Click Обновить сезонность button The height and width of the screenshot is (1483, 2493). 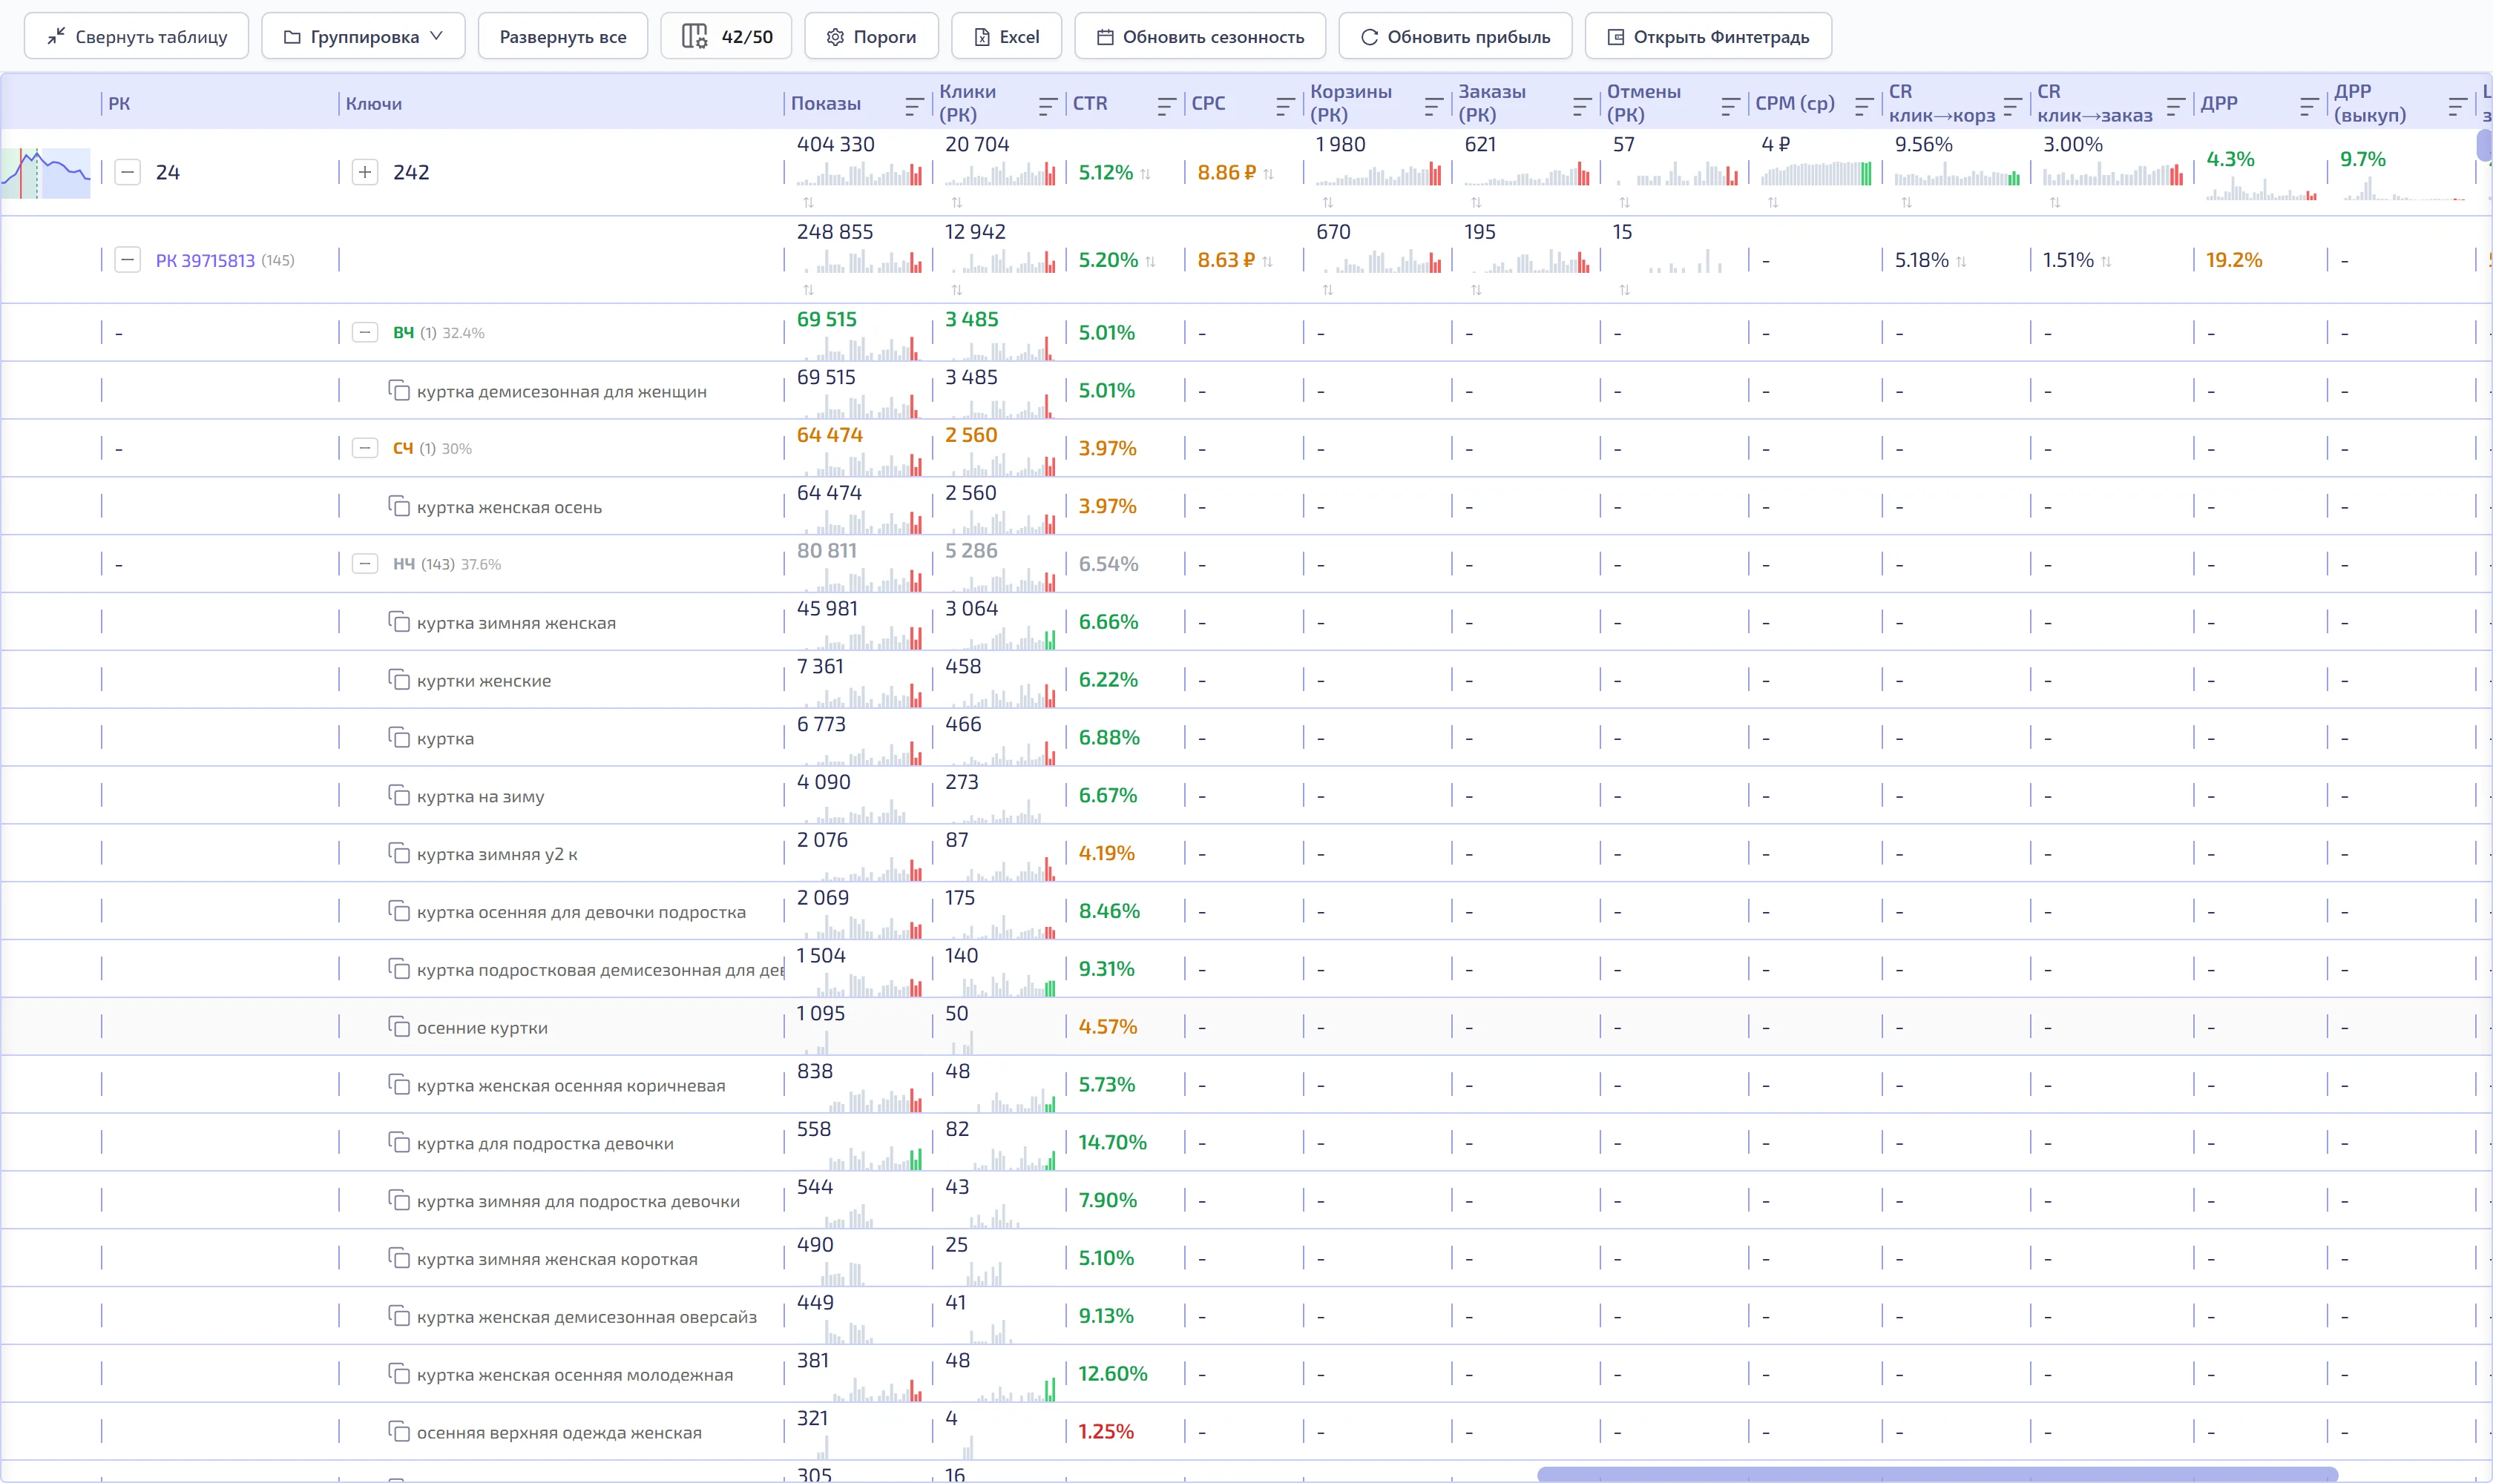tap(1200, 37)
